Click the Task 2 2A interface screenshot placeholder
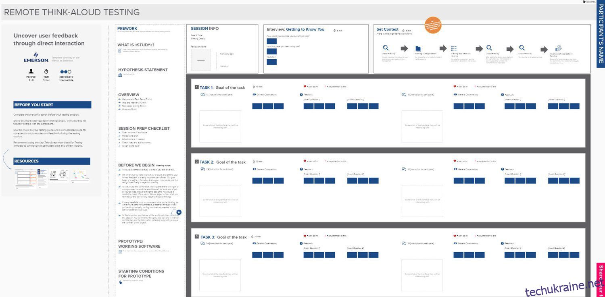 pos(220,201)
